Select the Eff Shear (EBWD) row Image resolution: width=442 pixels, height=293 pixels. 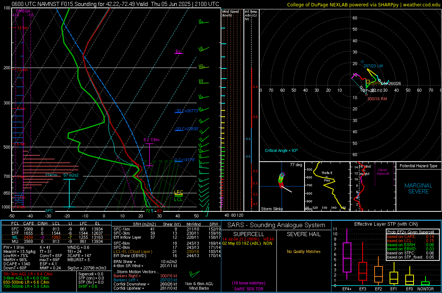coord(167,256)
